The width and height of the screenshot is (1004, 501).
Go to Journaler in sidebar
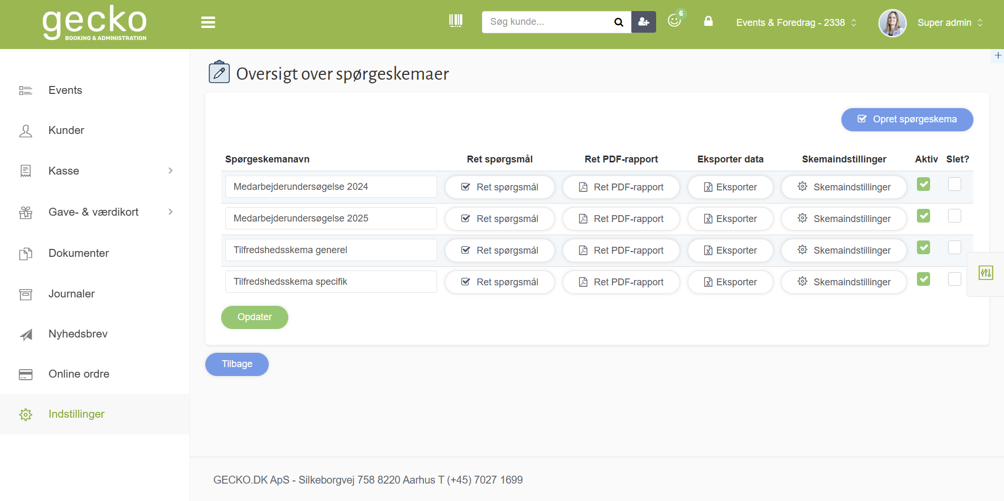tap(71, 294)
